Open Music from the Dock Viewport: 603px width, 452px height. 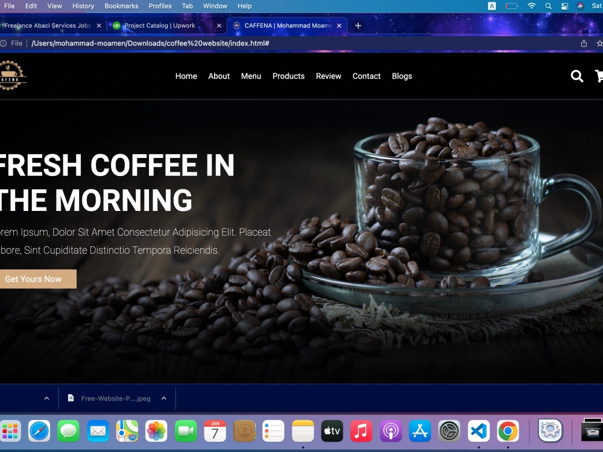coord(361,431)
